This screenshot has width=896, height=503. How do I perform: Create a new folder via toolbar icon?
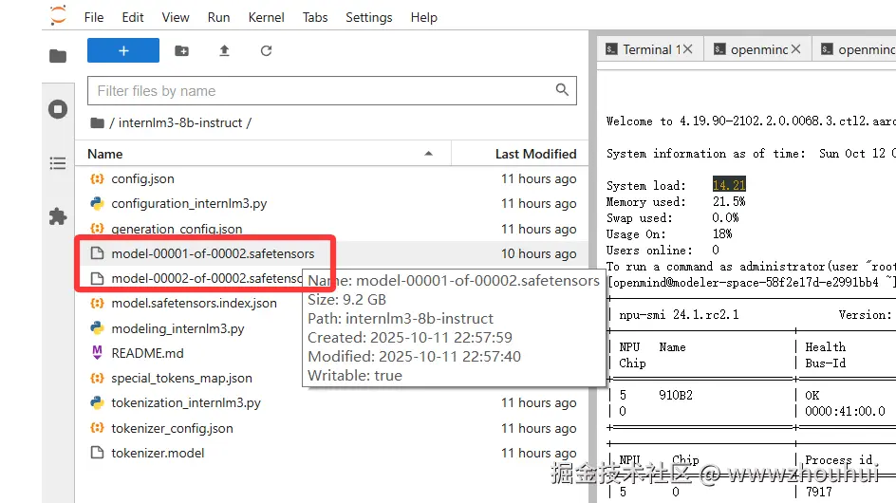(181, 51)
